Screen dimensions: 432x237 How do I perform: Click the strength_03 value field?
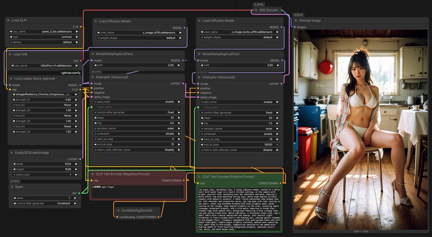(45, 121)
